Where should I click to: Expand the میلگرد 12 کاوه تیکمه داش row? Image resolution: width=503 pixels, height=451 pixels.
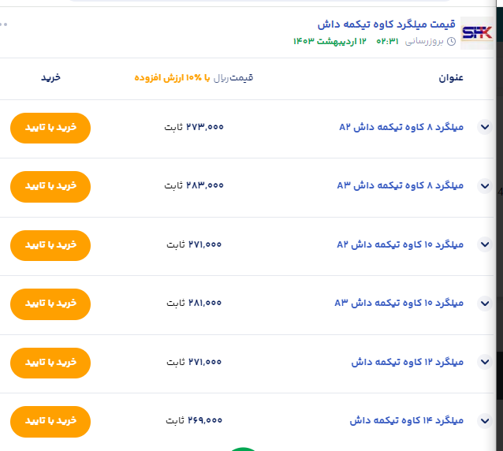tap(485, 363)
